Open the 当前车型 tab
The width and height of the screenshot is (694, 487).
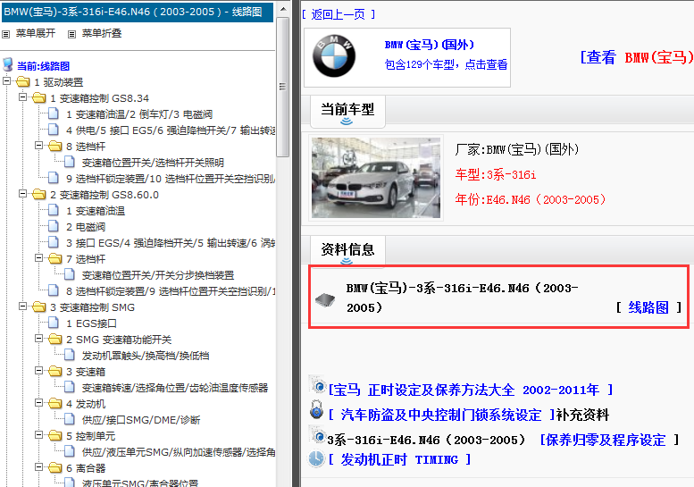(347, 111)
